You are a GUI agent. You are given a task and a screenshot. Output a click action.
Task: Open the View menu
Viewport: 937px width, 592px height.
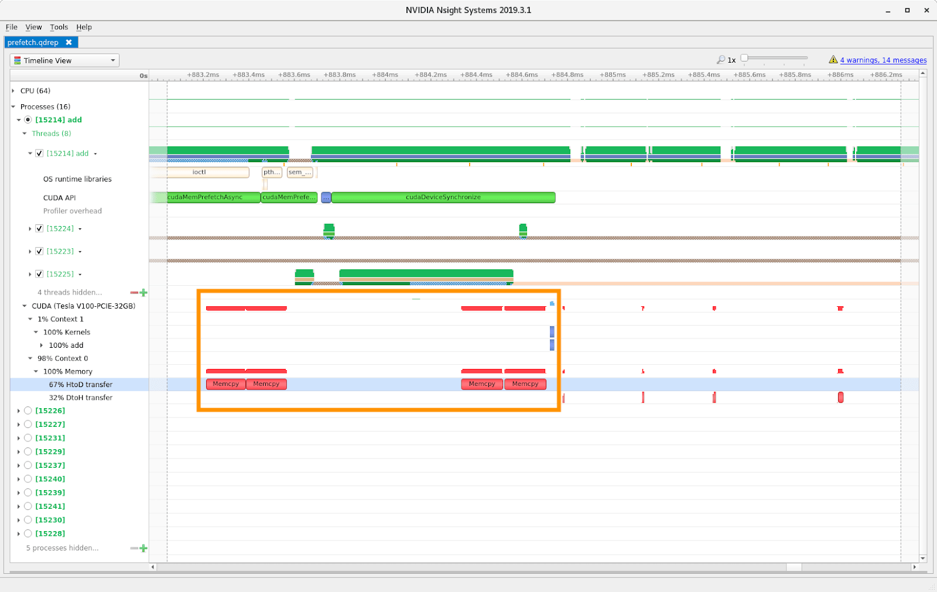tap(33, 27)
